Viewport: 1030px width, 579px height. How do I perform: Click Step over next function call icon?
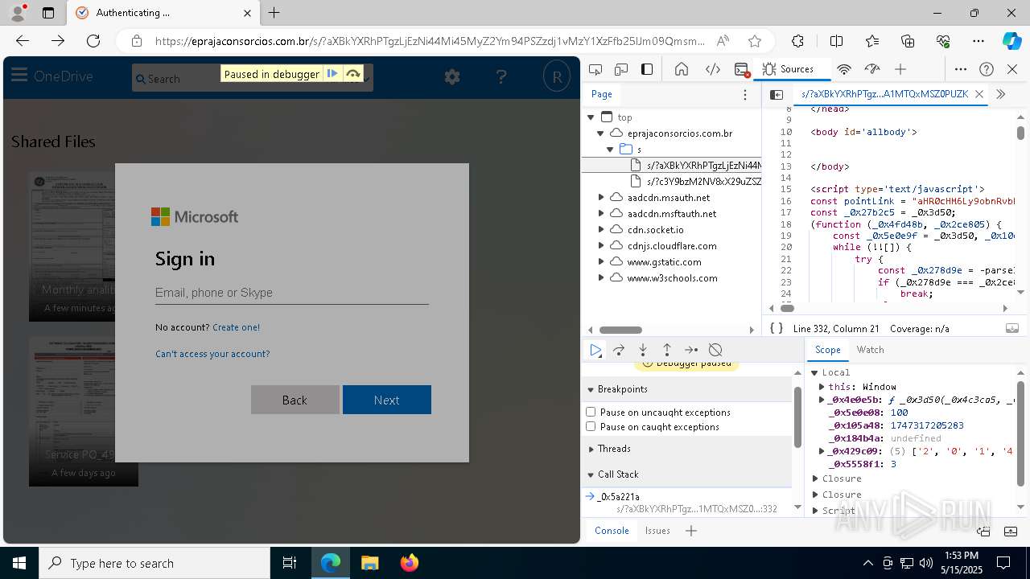pyautogui.click(x=619, y=350)
